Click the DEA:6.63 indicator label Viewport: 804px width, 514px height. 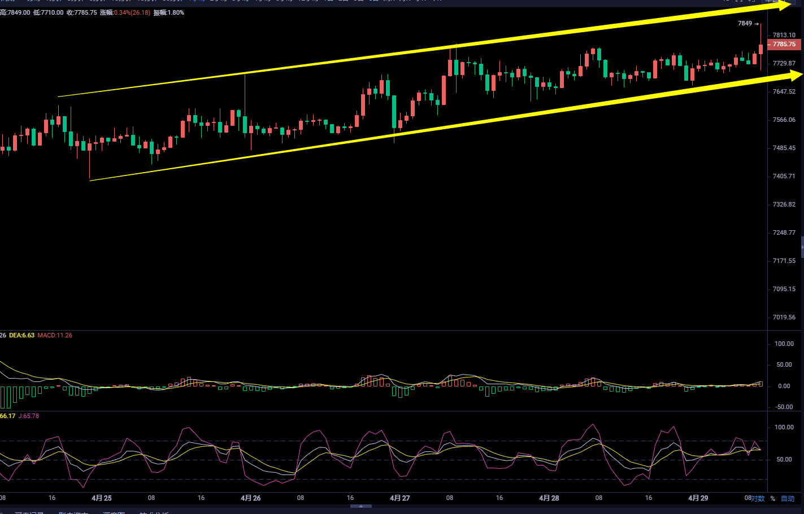[x=21, y=335]
